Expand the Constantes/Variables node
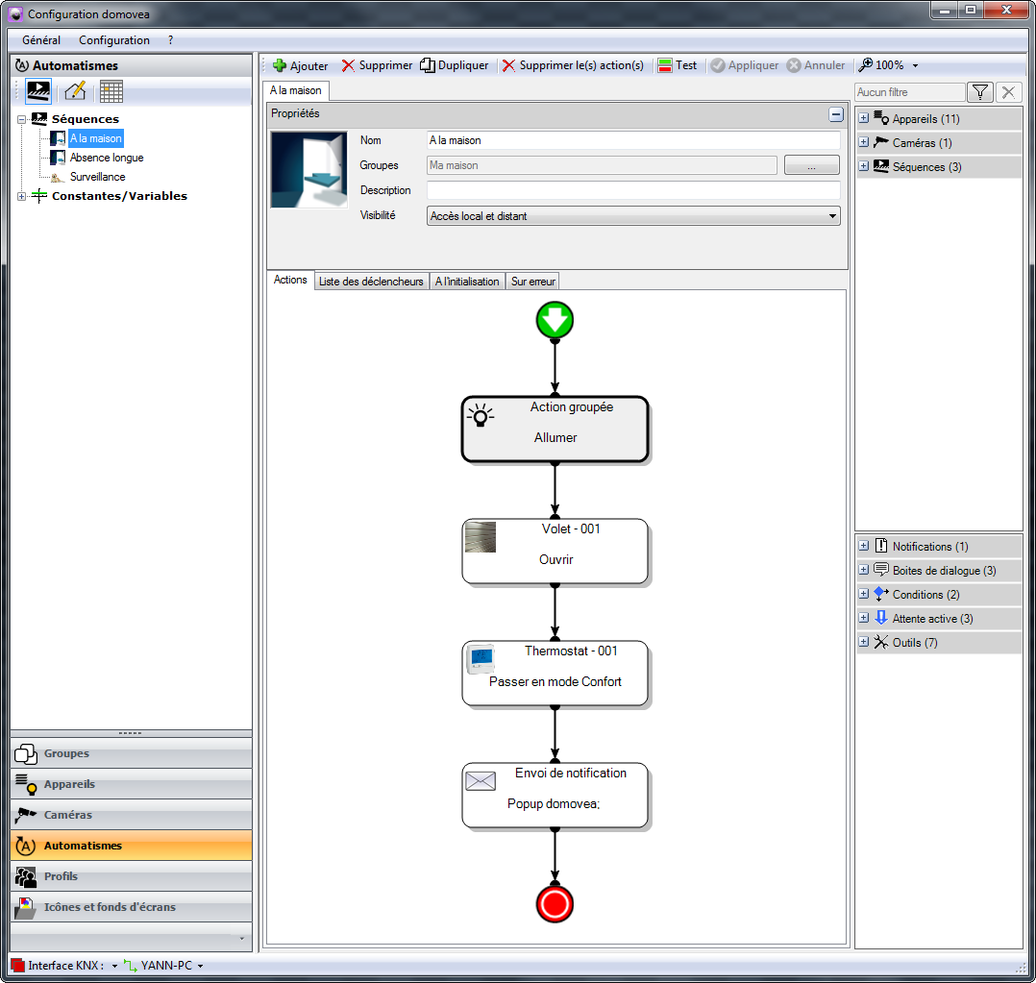The height and width of the screenshot is (983, 1036). [22, 196]
